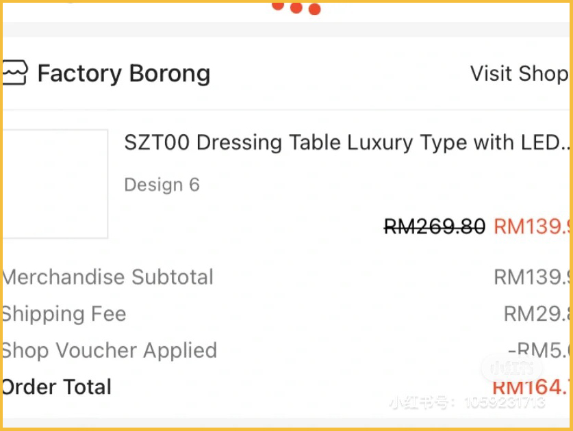Click the gray divider bar above the shop header

(286, 29)
